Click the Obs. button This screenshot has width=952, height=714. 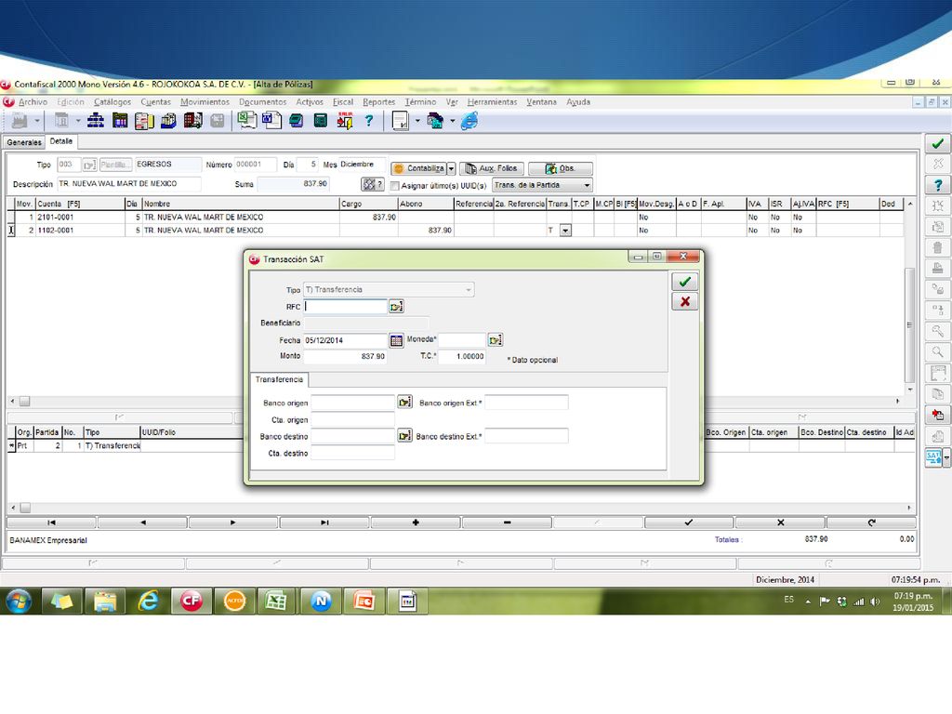tap(561, 169)
